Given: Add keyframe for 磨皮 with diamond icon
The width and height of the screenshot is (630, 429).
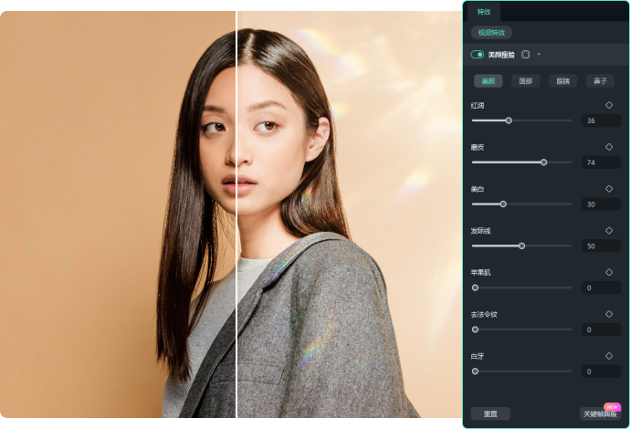Looking at the screenshot, I should pyautogui.click(x=609, y=147).
